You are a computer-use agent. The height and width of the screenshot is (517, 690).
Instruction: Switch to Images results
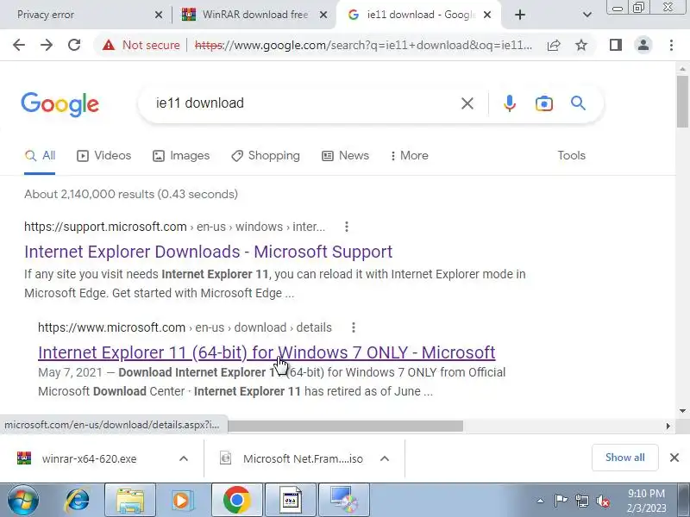181,156
